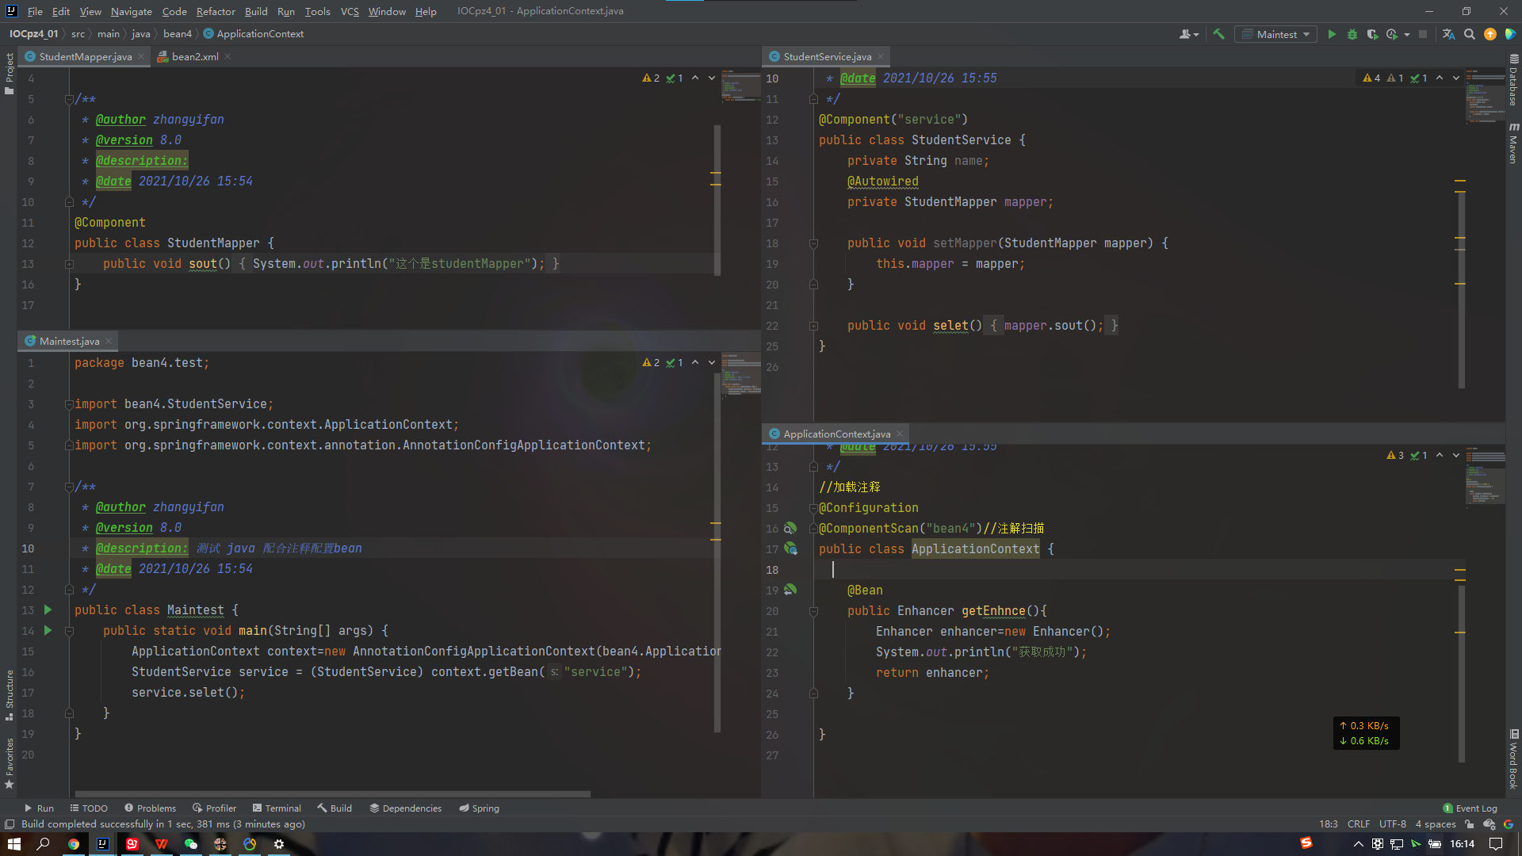Click the Build project hammer icon

coord(1218,34)
